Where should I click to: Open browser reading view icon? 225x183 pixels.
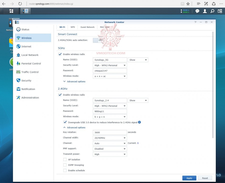point(182,4)
